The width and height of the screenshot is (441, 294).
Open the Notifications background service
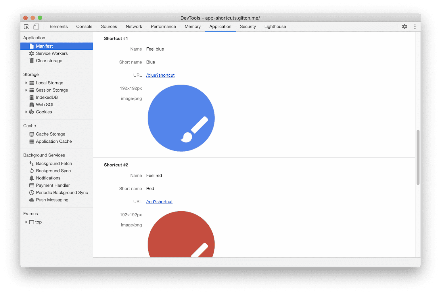point(48,178)
